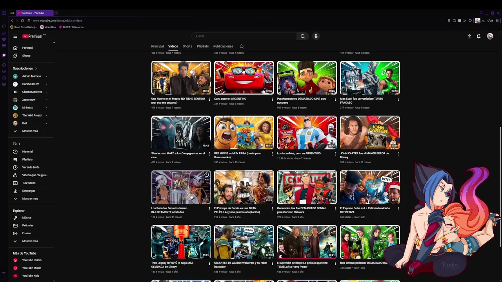
Task: Open options menu for Max Steel video
Action: pyautogui.click(x=398, y=99)
